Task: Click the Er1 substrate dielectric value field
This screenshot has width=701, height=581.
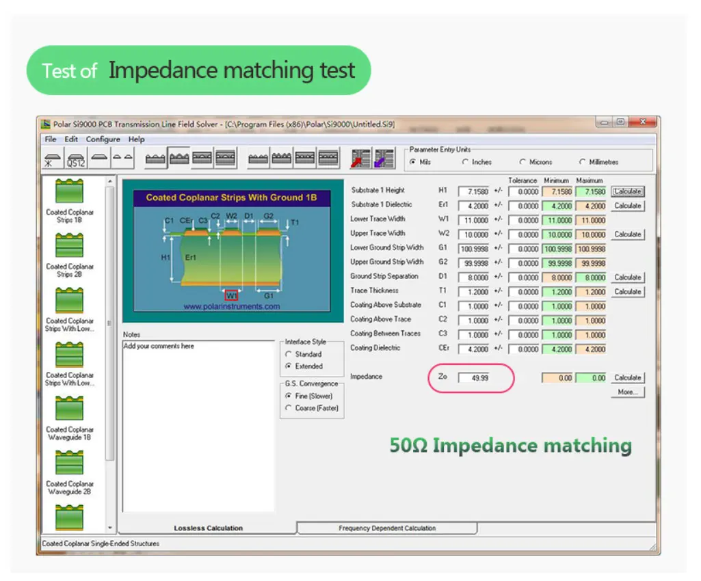Action: (473, 206)
